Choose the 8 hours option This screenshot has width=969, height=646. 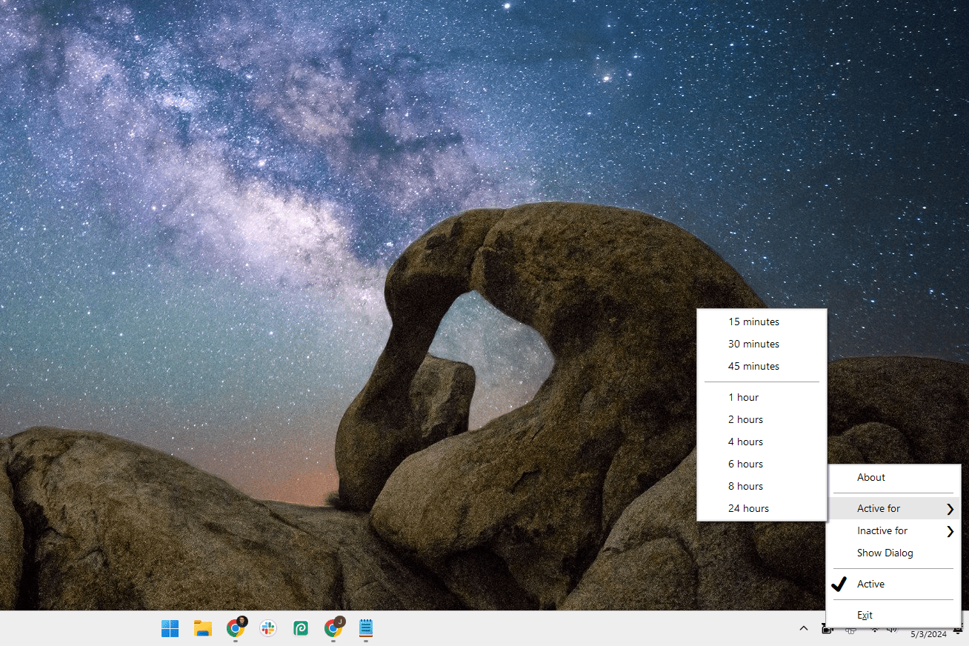click(745, 486)
